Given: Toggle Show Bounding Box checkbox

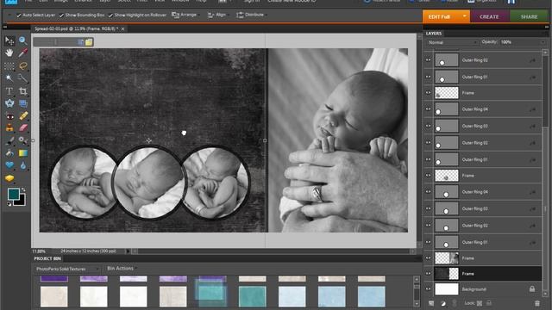Looking at the screenshot, I should [61, 15].
